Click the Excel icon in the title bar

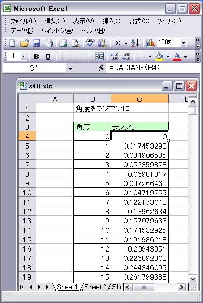click(x=7, y=8)
